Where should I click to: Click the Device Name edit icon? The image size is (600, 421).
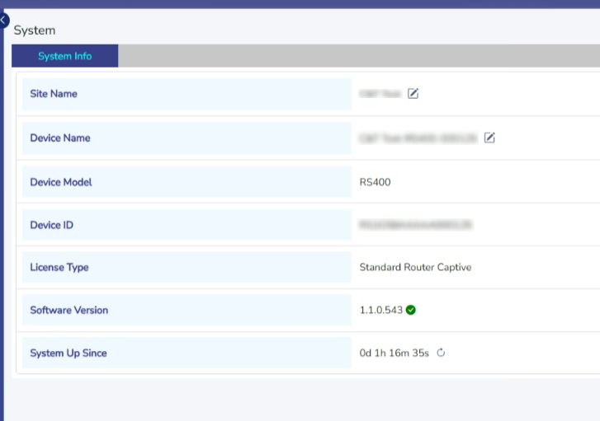point(489,138)
